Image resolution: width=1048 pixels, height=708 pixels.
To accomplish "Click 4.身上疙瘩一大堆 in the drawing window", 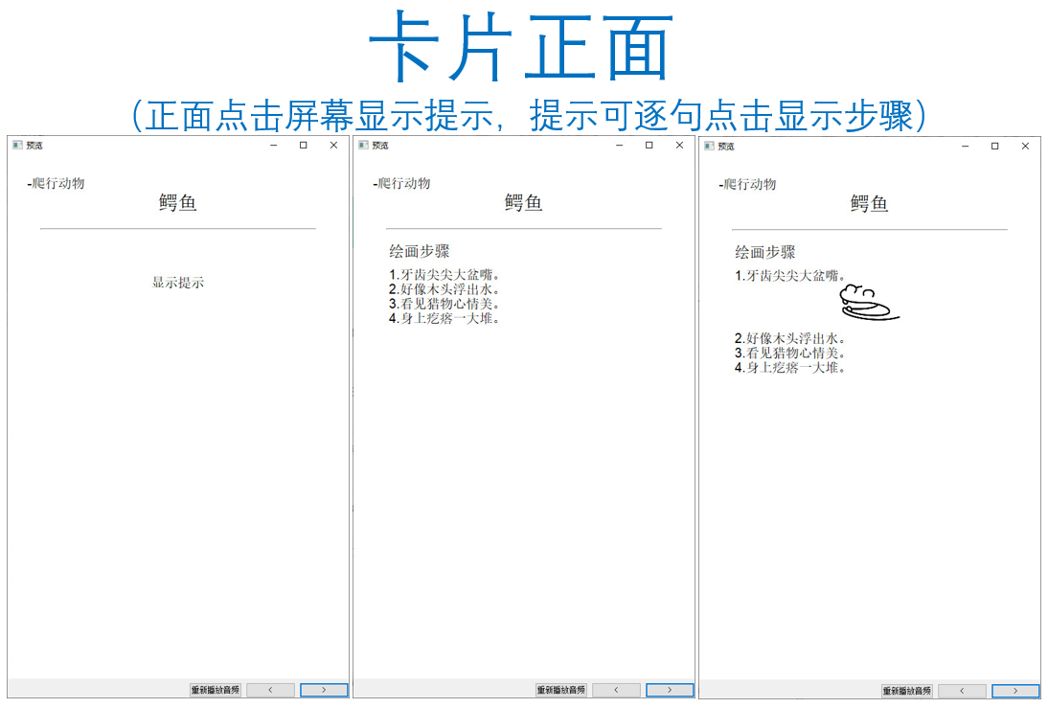I will pos(790,368).
